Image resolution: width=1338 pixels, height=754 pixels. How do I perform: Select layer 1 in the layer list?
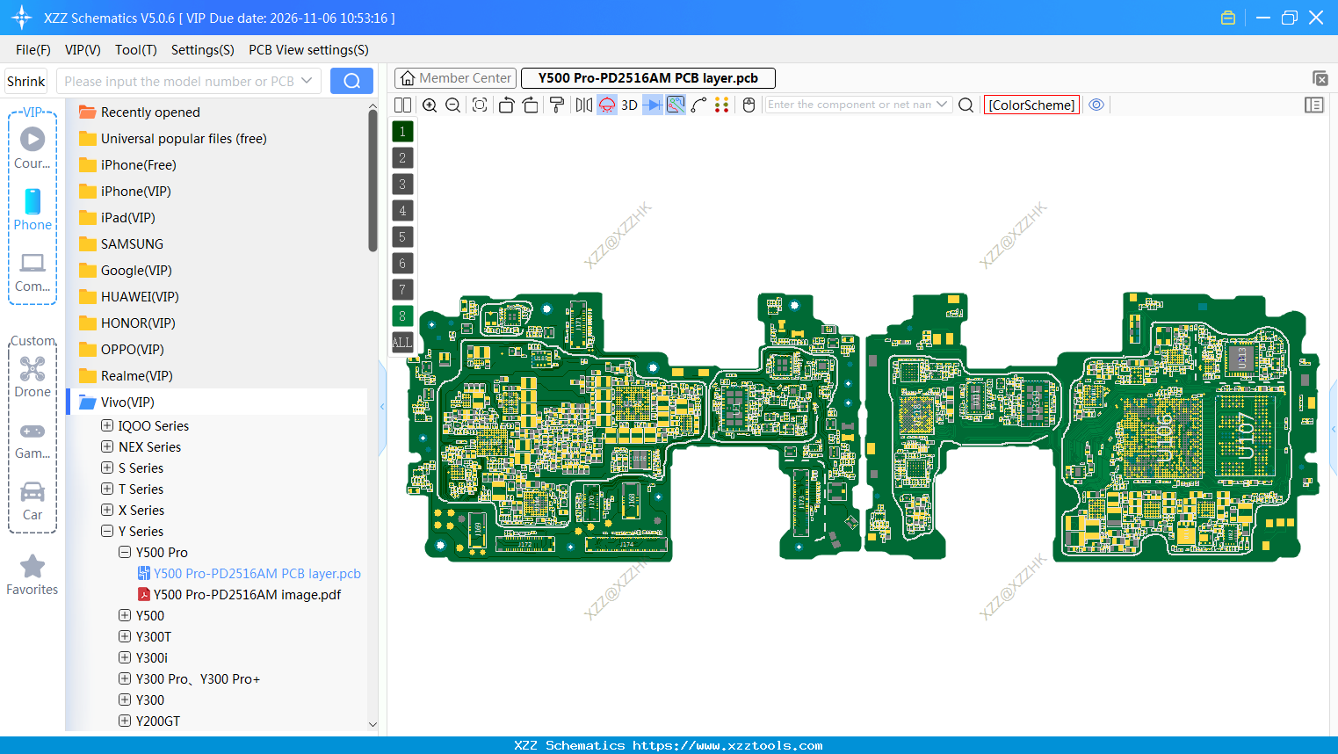[x=401, y=131]
